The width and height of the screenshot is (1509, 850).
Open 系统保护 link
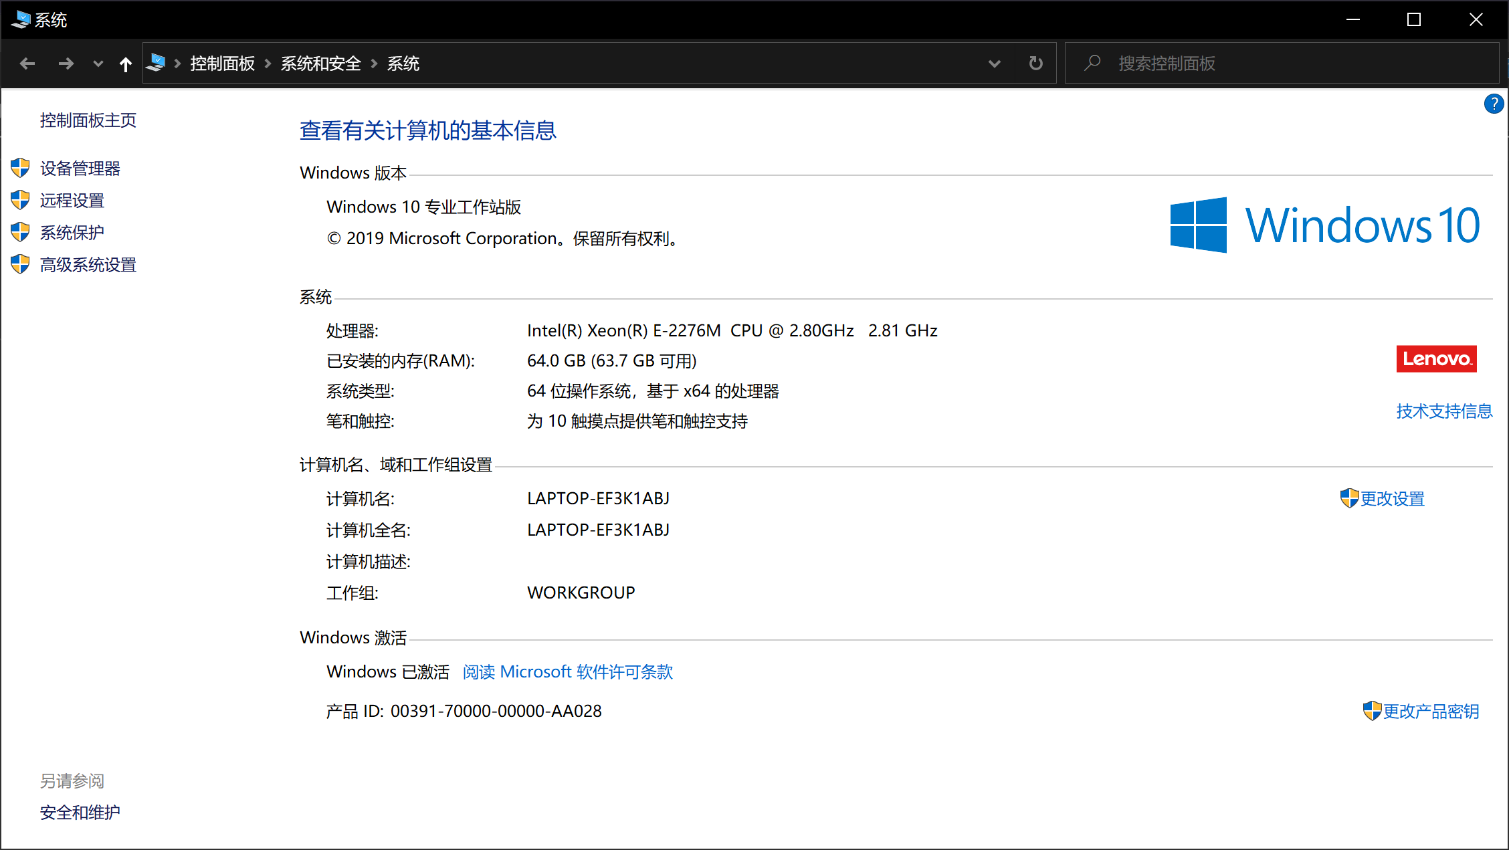[72, 233]
